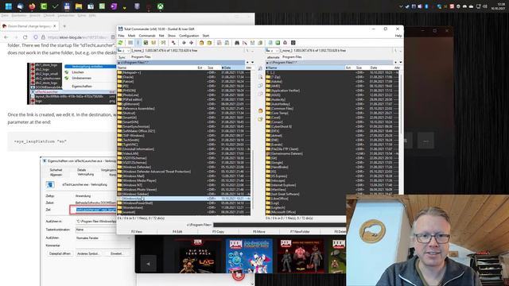The image size is (509, 286).
Task: Click the right arrow Forward toolbar icon
Action: pos(191,43)
